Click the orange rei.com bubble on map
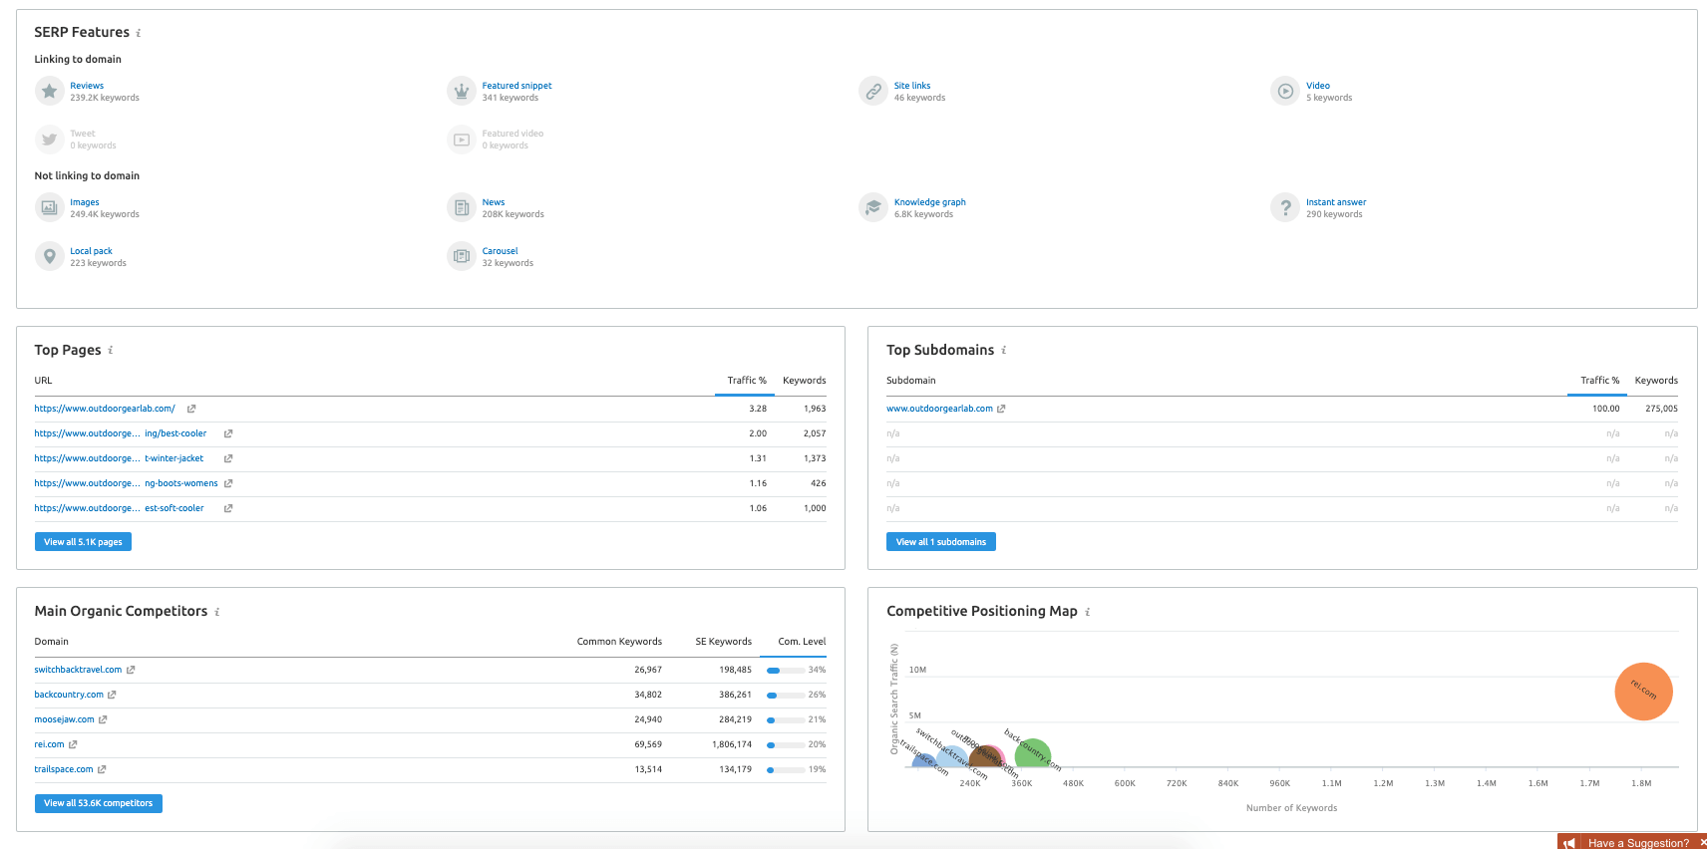 pos(1643,692)
